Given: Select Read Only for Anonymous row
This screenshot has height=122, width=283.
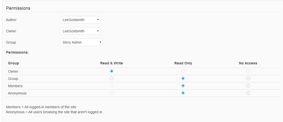Looking at the screenshot, I should 183,93.
